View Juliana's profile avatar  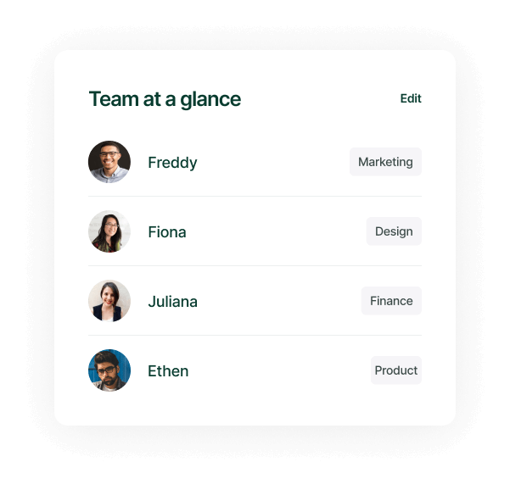pos(109,301)
